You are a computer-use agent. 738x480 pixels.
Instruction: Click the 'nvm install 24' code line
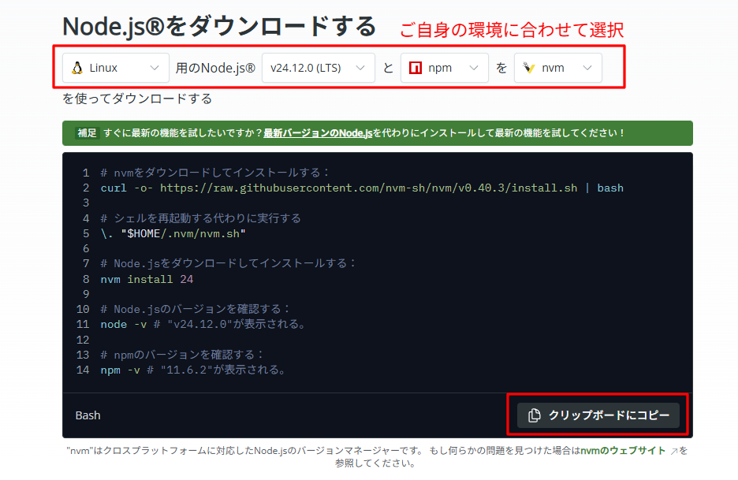[147, 279]
